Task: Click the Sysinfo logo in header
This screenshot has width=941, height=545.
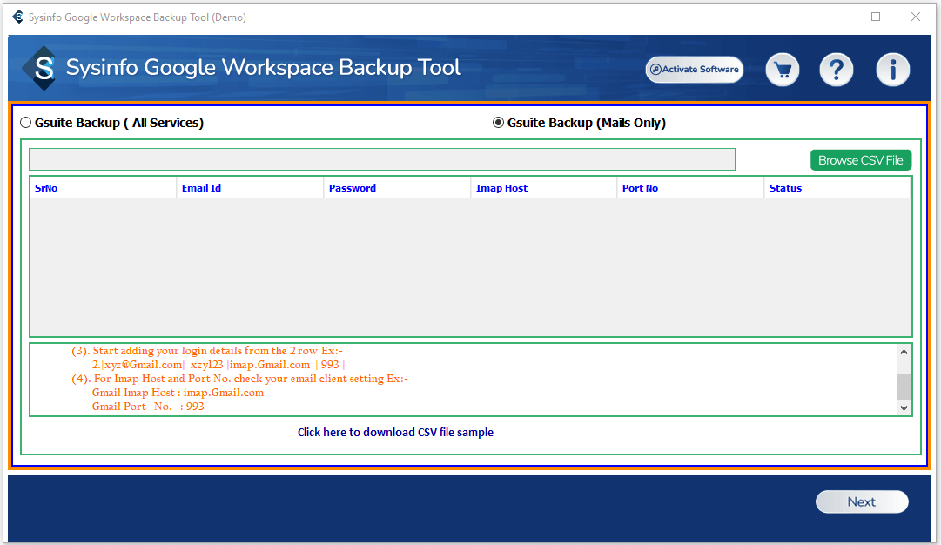Action: [x=40, y=69]
